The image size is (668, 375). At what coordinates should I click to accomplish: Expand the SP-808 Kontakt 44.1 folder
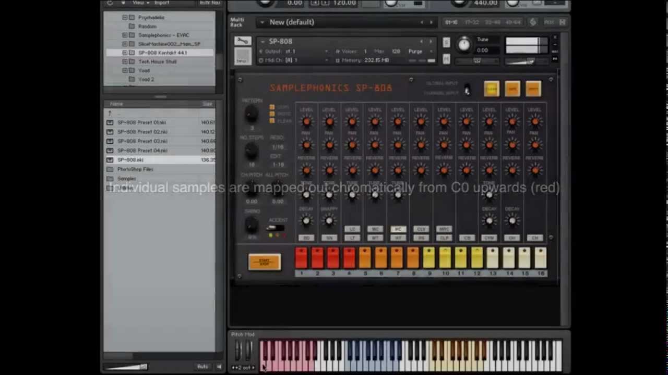coord(125,53)
